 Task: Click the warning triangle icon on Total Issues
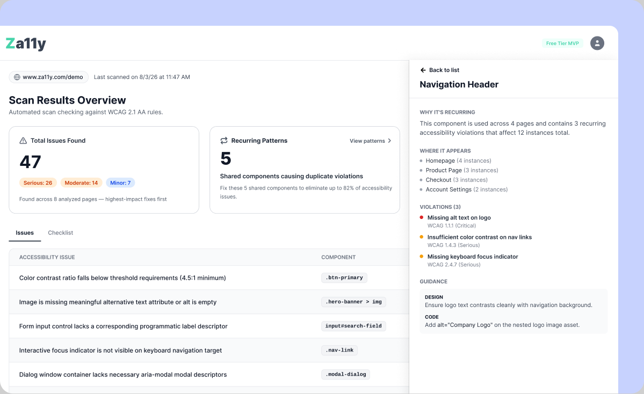(24, 141)
